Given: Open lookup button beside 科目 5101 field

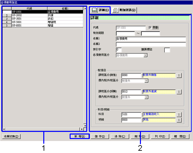Looking at the screenshot, I should coord(179,115).
